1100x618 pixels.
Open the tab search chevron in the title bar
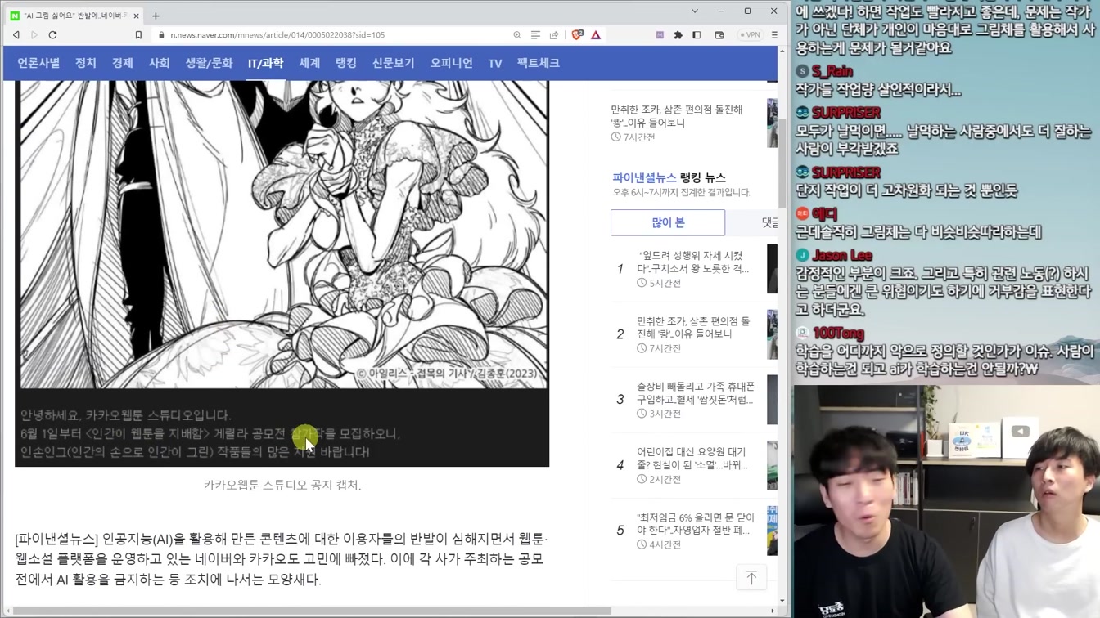(695, 11)
